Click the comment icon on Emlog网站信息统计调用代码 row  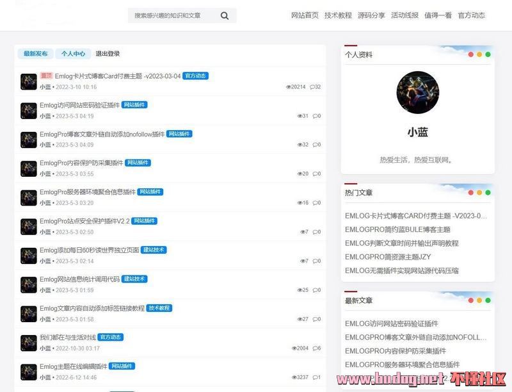315,290
